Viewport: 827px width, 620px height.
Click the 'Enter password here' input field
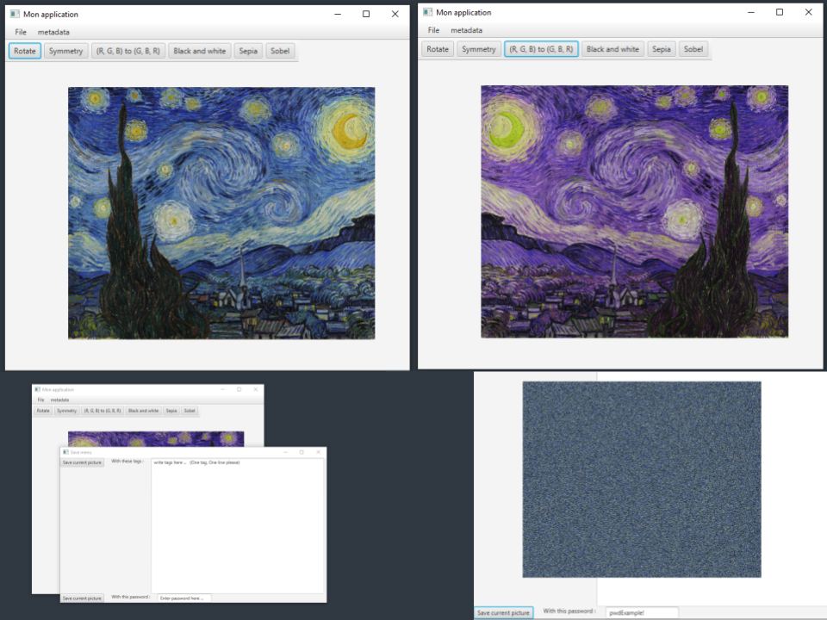coord(183,598)
